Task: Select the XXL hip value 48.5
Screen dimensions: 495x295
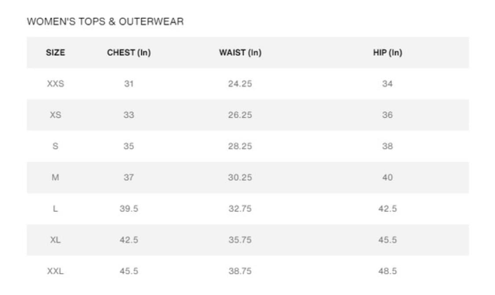Action: click(387, 271)
